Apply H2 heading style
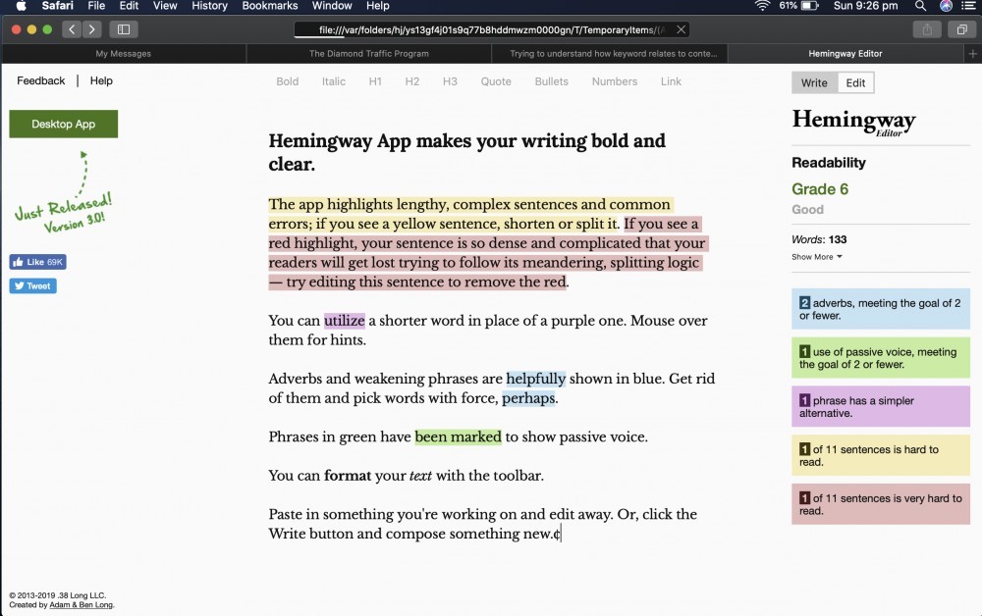The width and height of the screenshot is (982, 616). [412, 81]
